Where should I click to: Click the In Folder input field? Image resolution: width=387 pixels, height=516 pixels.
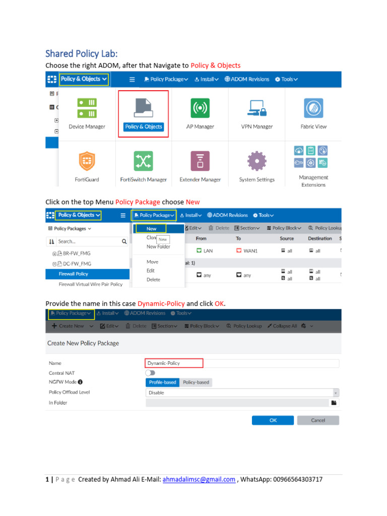237,403
